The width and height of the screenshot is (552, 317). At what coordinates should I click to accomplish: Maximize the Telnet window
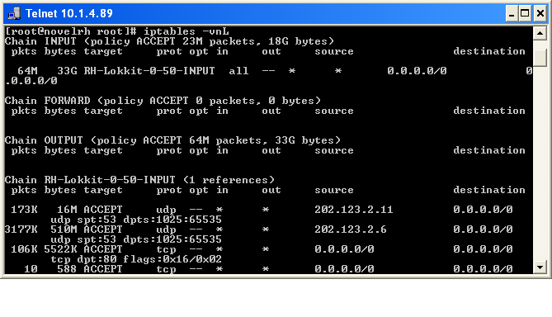tap(525, 14)
